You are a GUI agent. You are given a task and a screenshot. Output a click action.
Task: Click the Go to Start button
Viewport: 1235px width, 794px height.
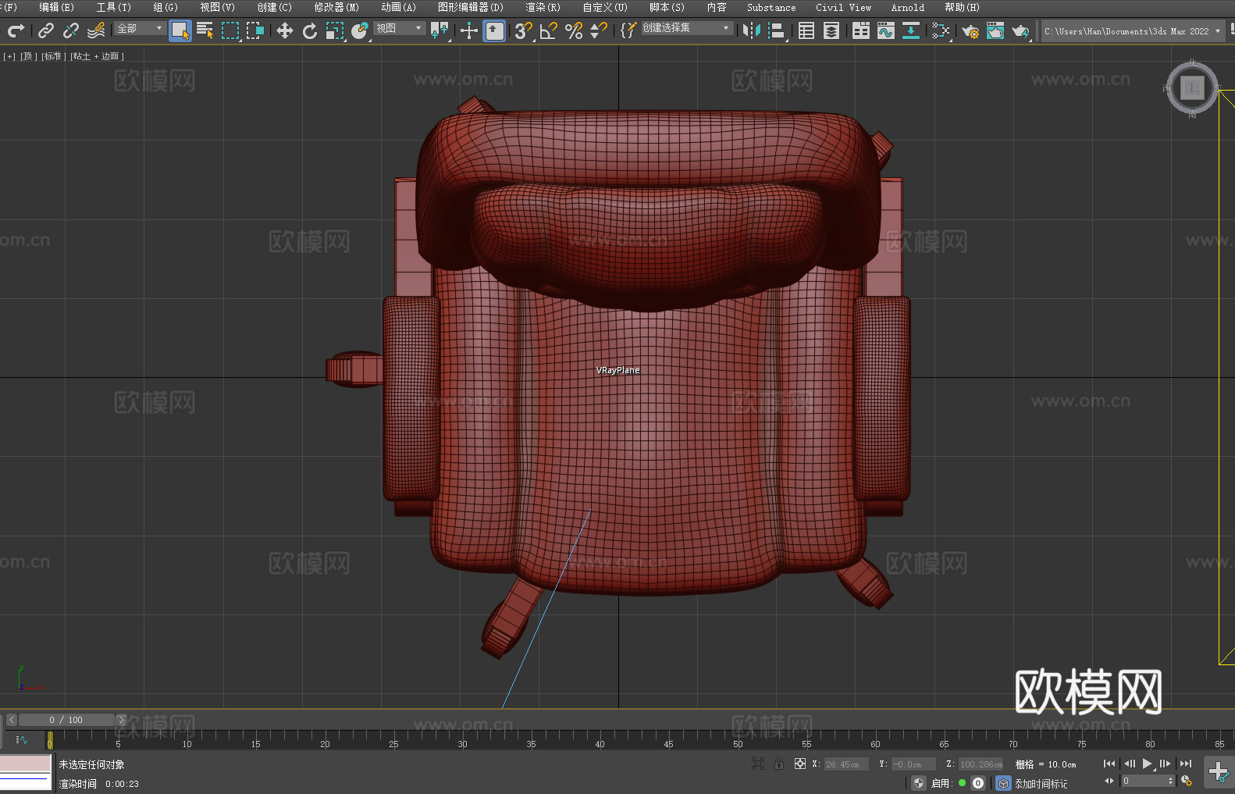coord(1109,764)
